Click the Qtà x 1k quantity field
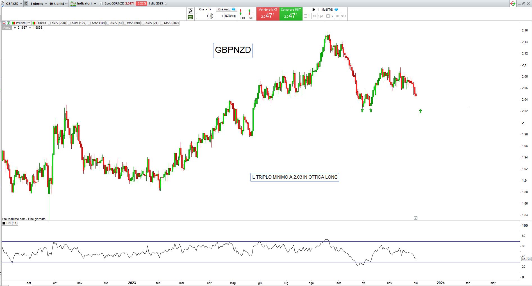 [x=202, y=16]
